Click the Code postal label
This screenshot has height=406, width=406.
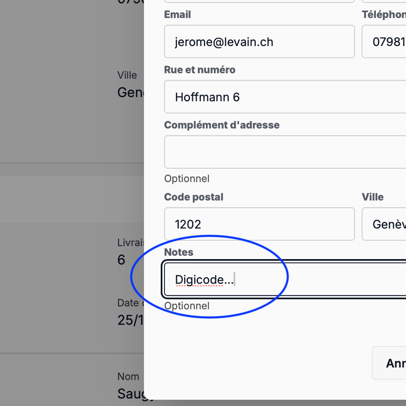[x=194, y=197]
